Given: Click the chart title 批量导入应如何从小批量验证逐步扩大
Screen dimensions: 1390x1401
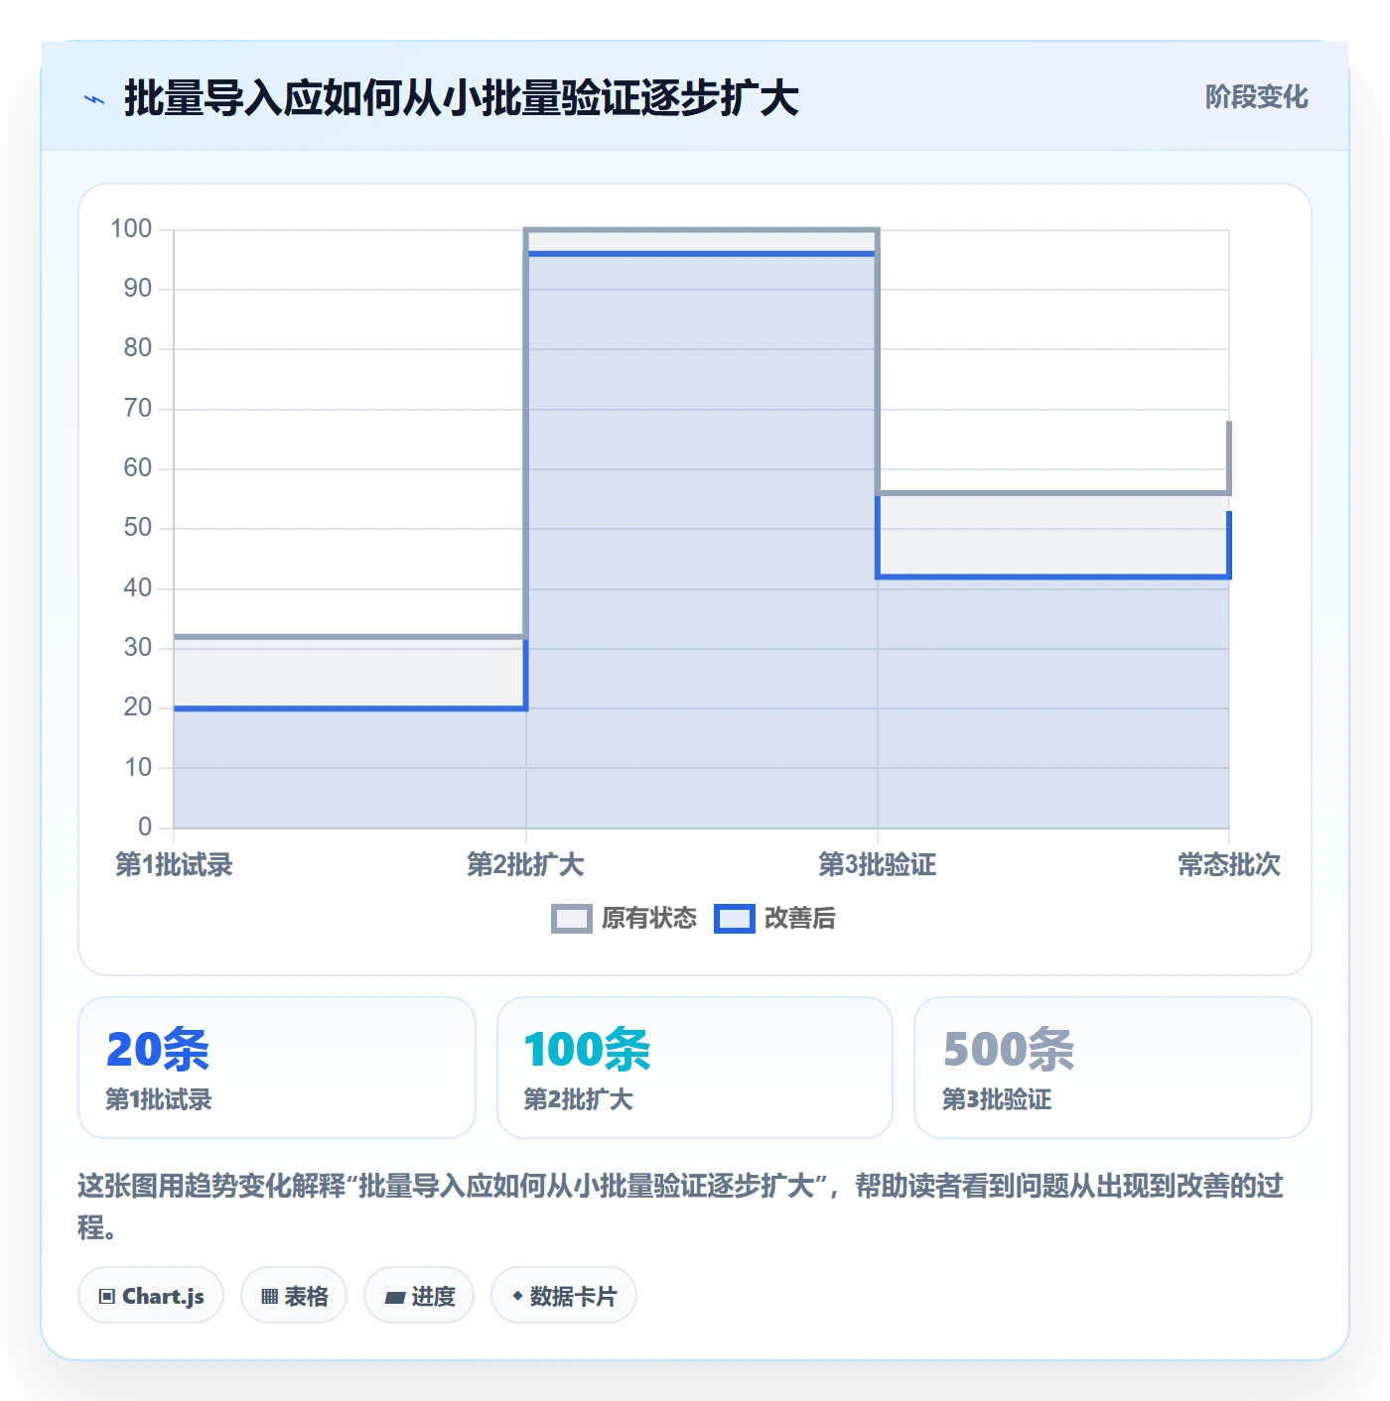Looking at the screenshot, I should (462, 98).
